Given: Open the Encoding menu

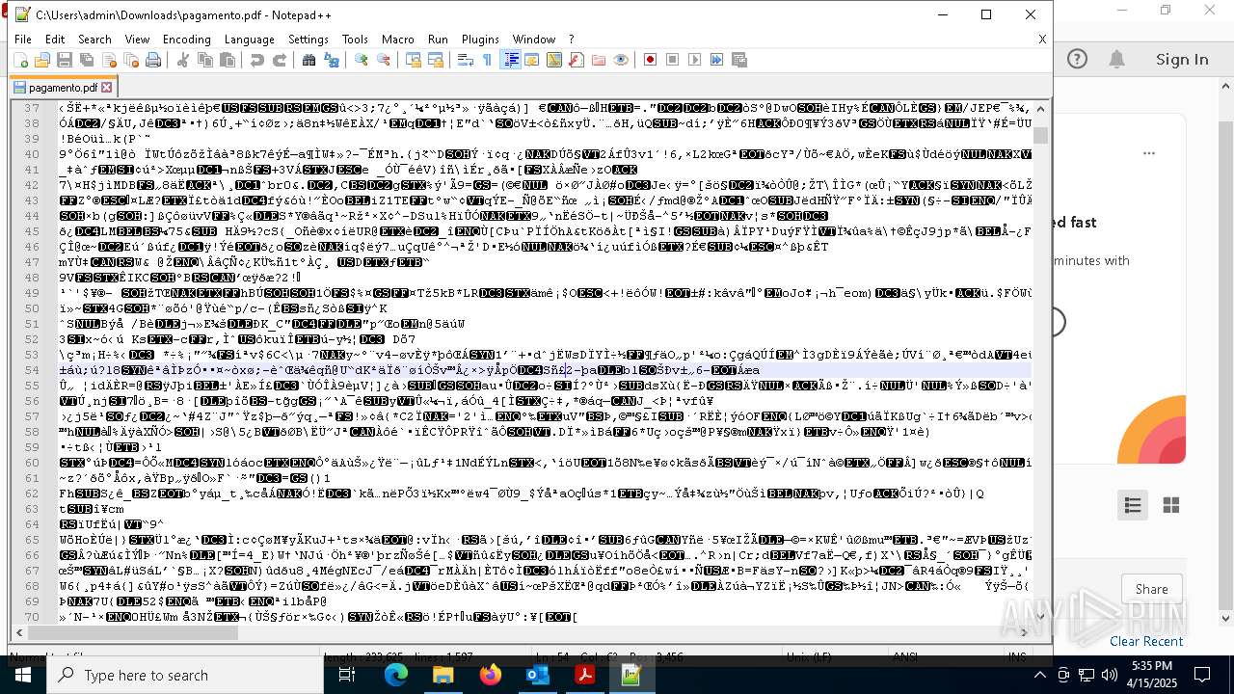Looking at the screenshot, I should pyautogui.click(x=187, y=40).
